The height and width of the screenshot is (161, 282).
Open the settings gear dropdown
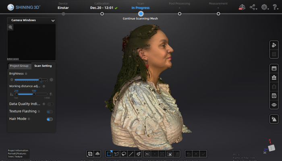point(265,7)
